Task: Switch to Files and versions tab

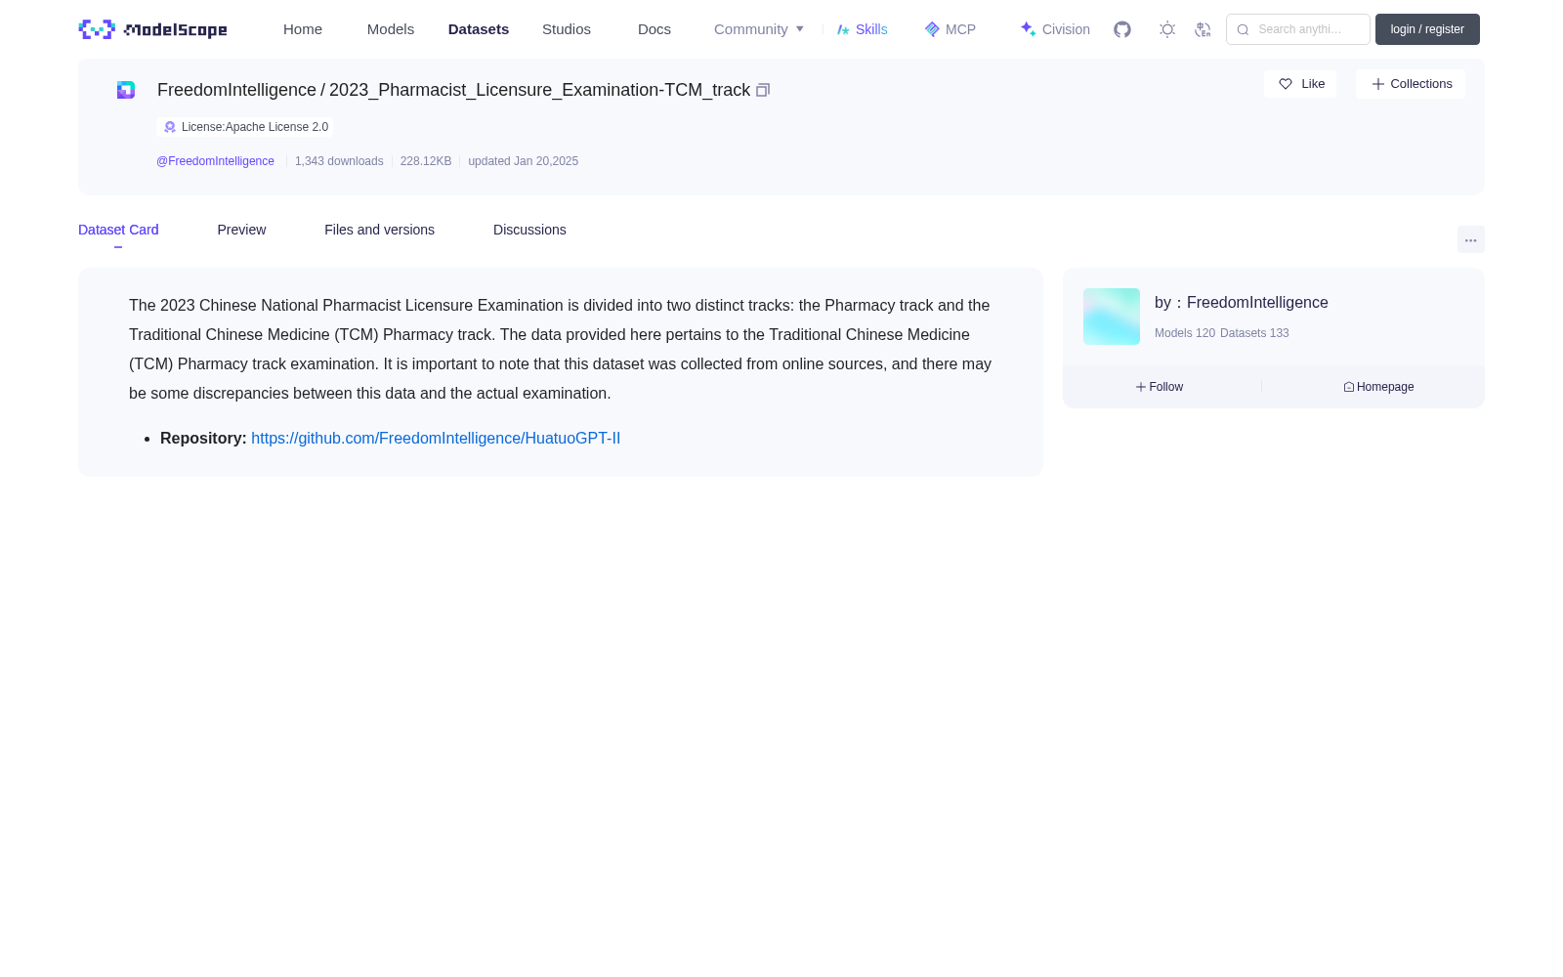Action: pos(379,230)
